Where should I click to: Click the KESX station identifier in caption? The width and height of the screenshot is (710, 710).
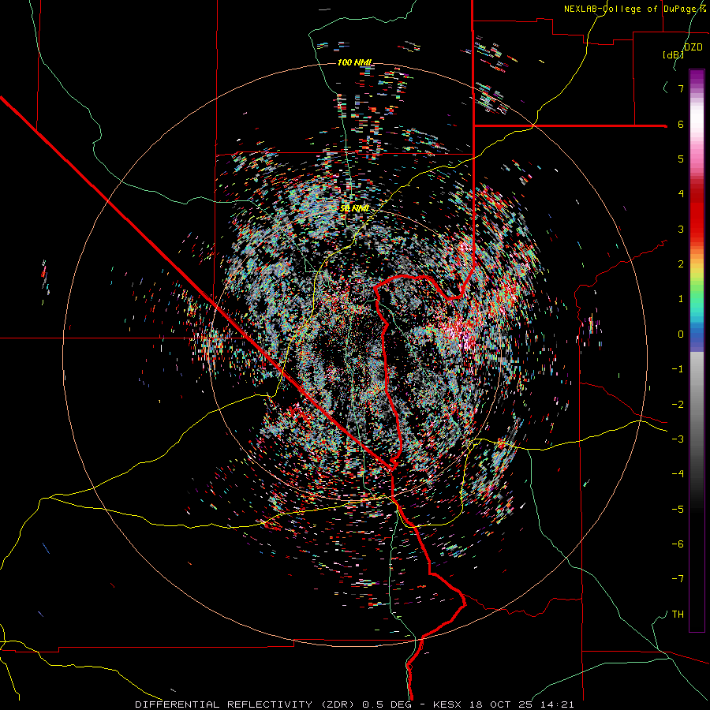click(447, 704)
